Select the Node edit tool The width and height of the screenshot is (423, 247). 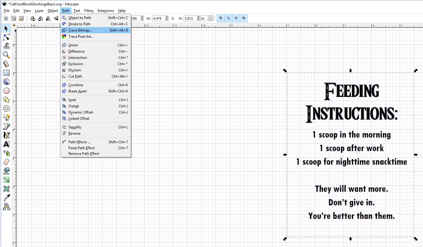pos(6,37)
